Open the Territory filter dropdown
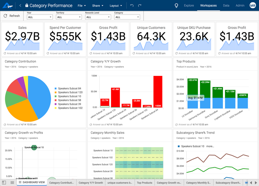259x186 pixels. coord(69,17)
